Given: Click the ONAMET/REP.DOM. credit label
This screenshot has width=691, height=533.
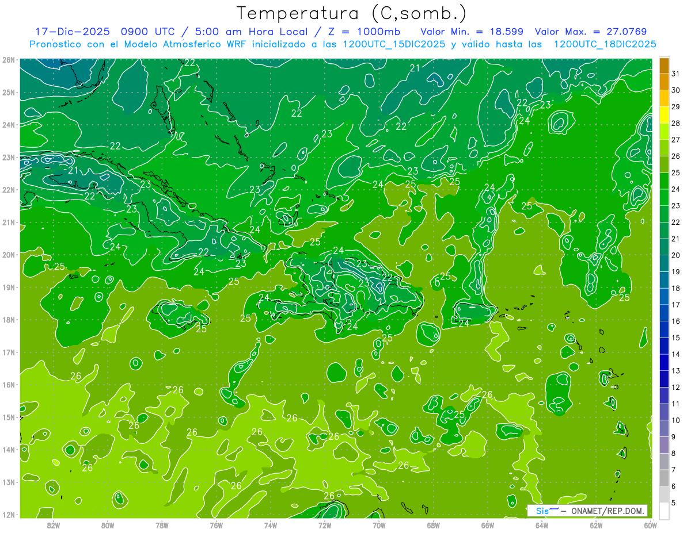Looking at the screenshot, I should point(608,511).
